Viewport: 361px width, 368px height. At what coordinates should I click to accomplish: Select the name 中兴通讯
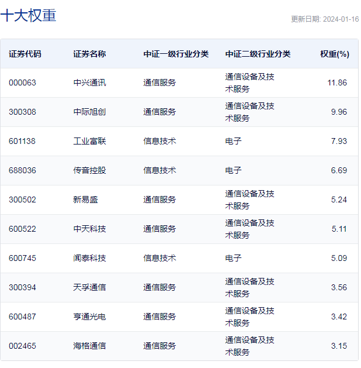pos(89,82)
